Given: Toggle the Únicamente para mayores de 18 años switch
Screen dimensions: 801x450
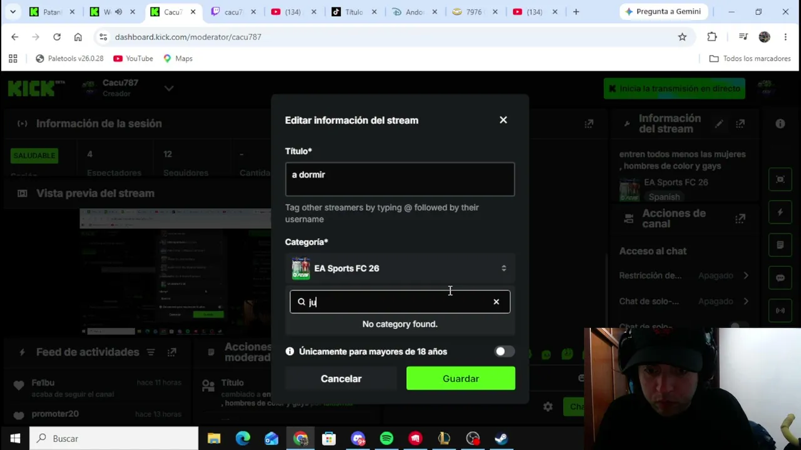Looking at the screenshot, I should [x=504, y=351].
